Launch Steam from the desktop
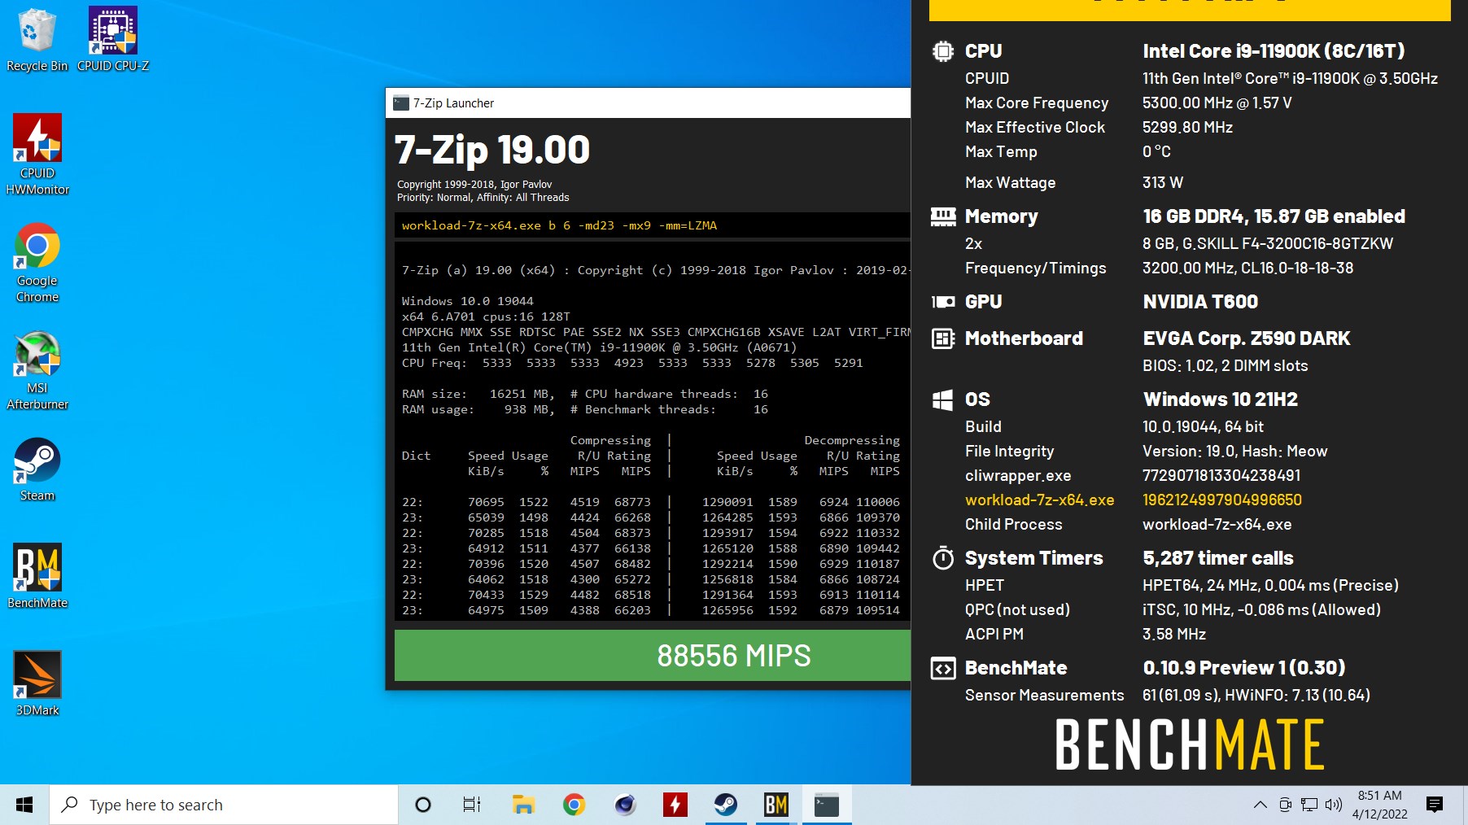Viewport: 1468px width, 825px height. (37, 469)
